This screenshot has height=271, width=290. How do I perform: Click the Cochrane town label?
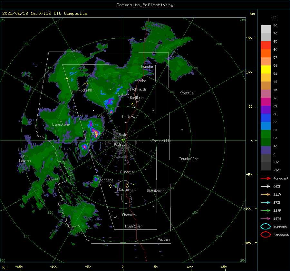click(x=105, y=180)
